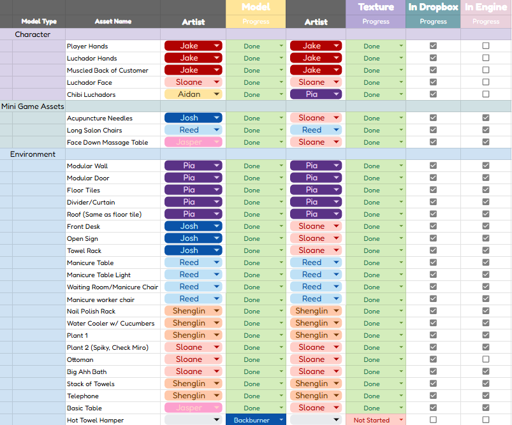Viewport: 512px width, 425px height.
Task: Check the In Engine box for Player Hands
Action: (x=486, y=46)
